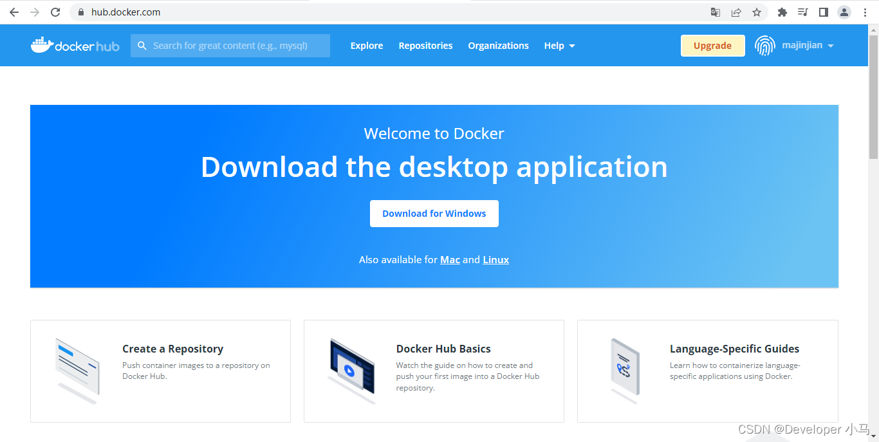The image size is (879, 442).
Task: Click the Welcome to Docker text
Action: click(434, 133)
